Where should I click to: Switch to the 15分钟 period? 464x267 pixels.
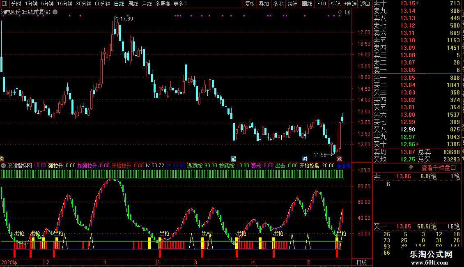64,4
